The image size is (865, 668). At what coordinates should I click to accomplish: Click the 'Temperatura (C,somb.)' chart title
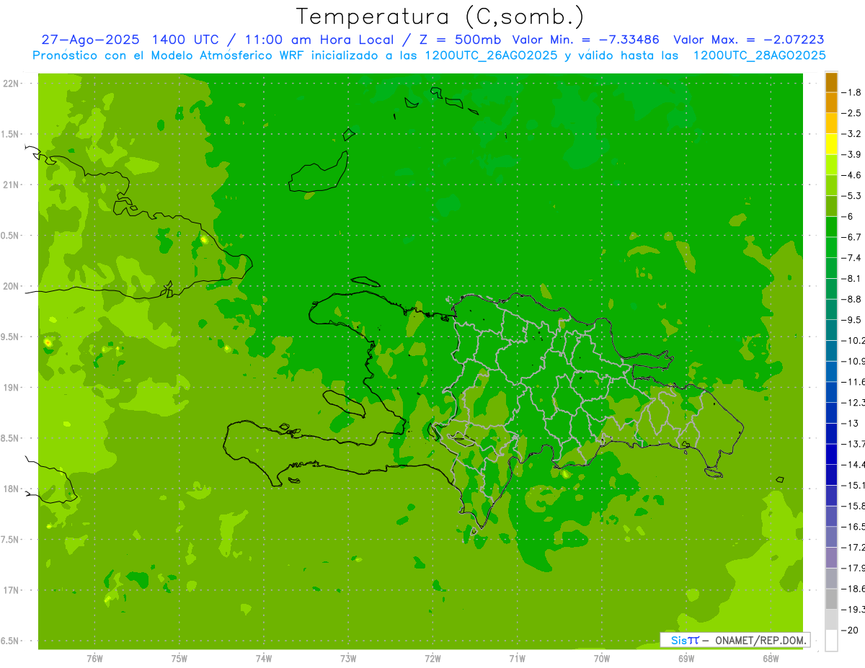[x=441, y=17]
